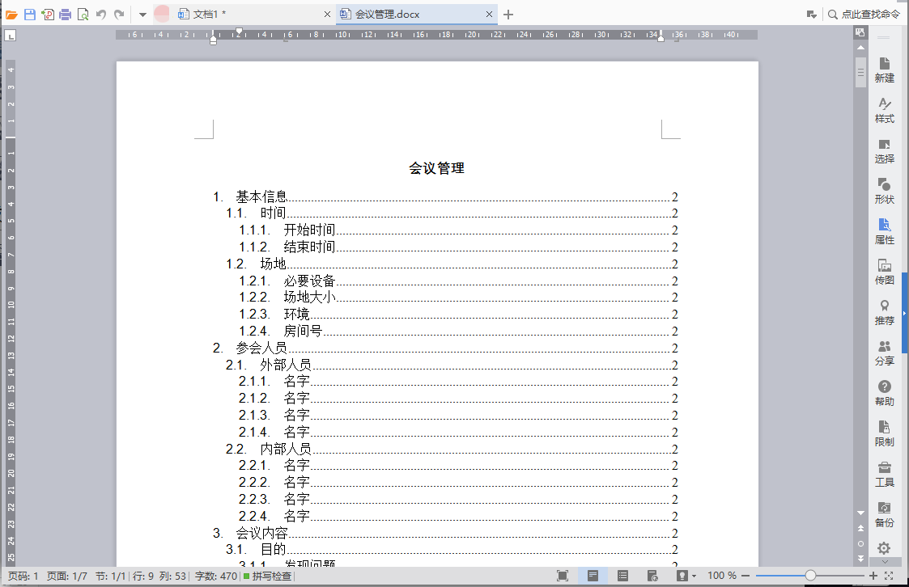The height and width of the screenshot is (587, 909).
Task: Click the Open folder icon in toolbar
Action: click(x=11, y=15)
